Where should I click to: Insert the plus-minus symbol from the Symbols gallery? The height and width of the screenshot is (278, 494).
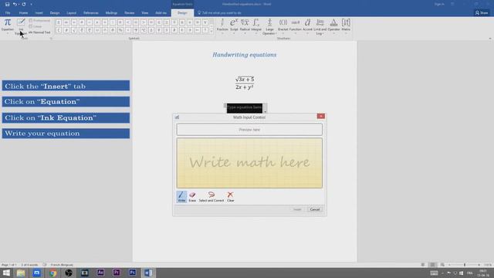point(59,22)
